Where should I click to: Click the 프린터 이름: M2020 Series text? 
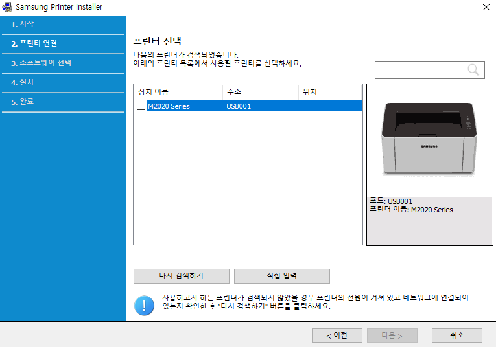point(411,210)
